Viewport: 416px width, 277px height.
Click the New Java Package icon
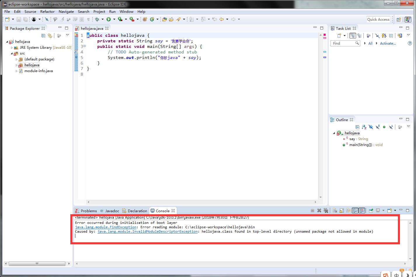[x=145, y=19]
